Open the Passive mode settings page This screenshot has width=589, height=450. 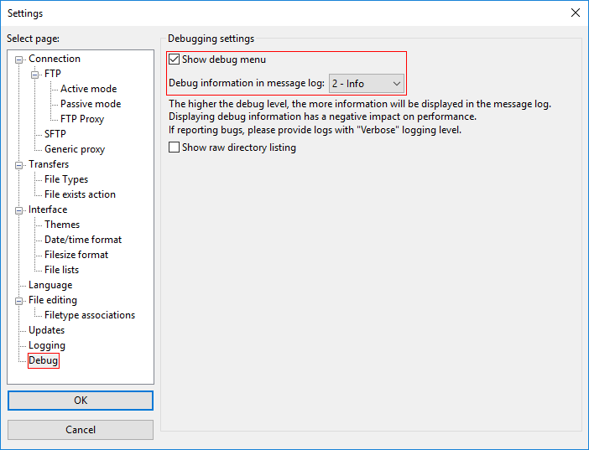pos(91,104)
